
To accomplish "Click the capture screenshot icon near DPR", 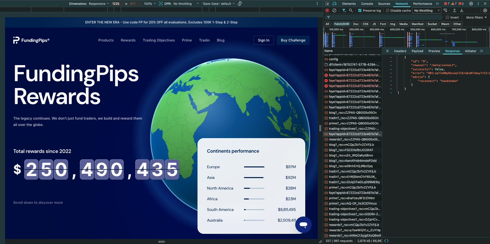I will click(x=161, y=4).
